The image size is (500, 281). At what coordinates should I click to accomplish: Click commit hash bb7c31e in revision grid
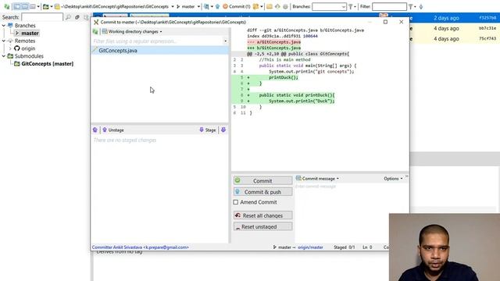(487, 28)
